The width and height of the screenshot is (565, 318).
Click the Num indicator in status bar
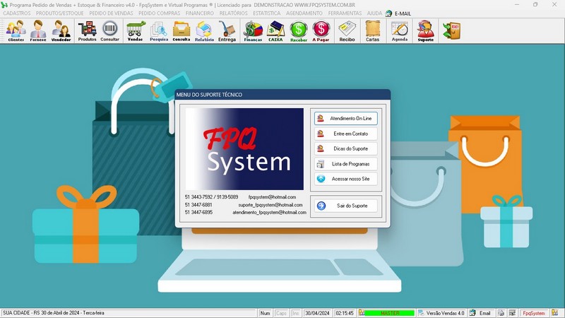point(265,313)
